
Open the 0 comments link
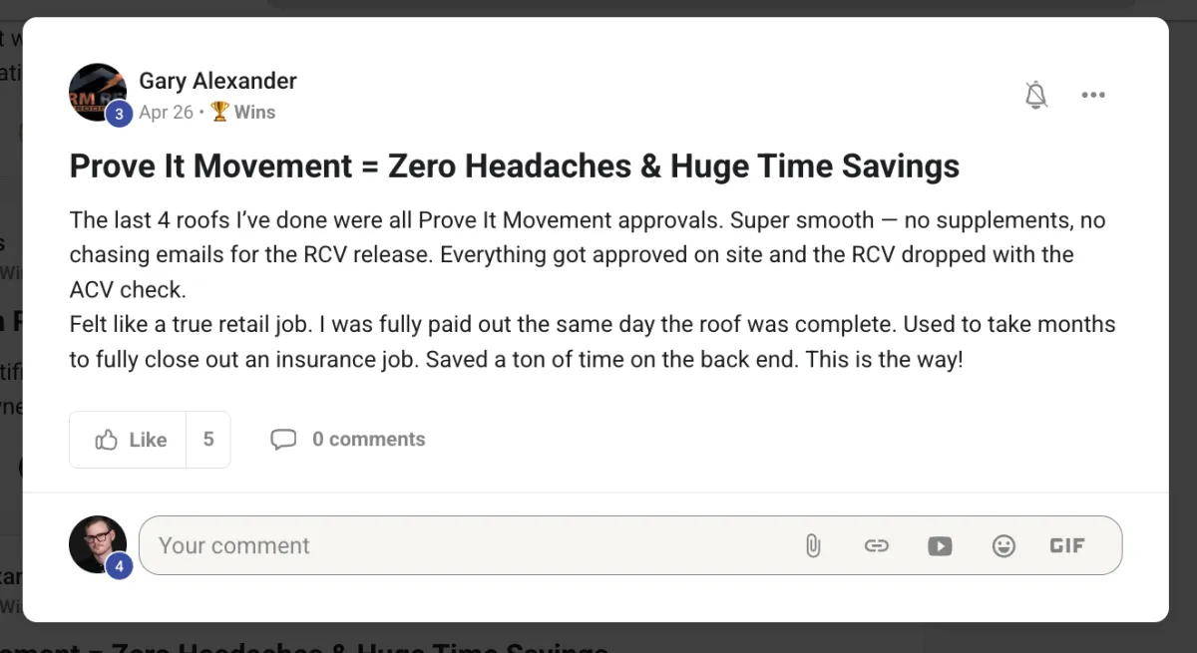368,439
